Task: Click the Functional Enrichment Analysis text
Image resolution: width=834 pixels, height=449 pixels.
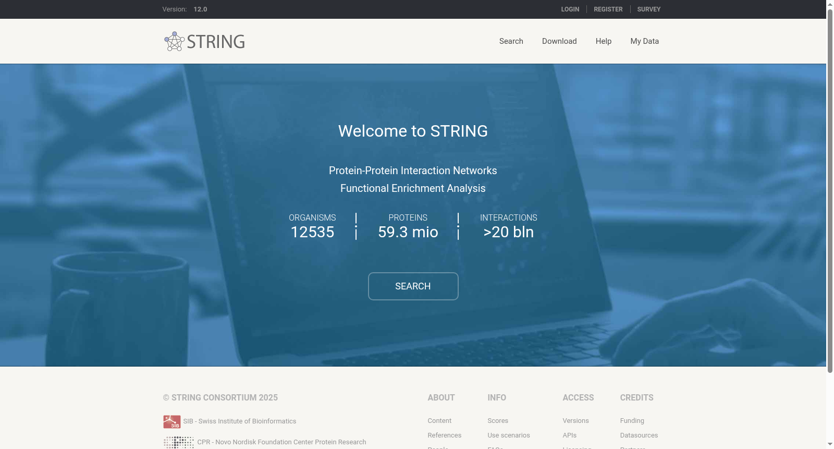Action: pos(413,188)
